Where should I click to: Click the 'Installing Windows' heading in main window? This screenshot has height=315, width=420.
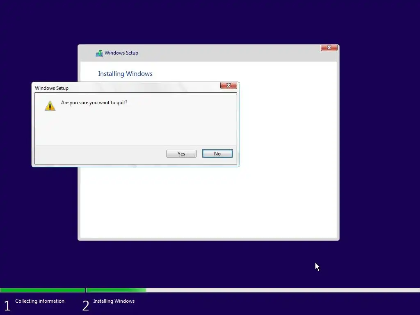[x=125, y=74]
